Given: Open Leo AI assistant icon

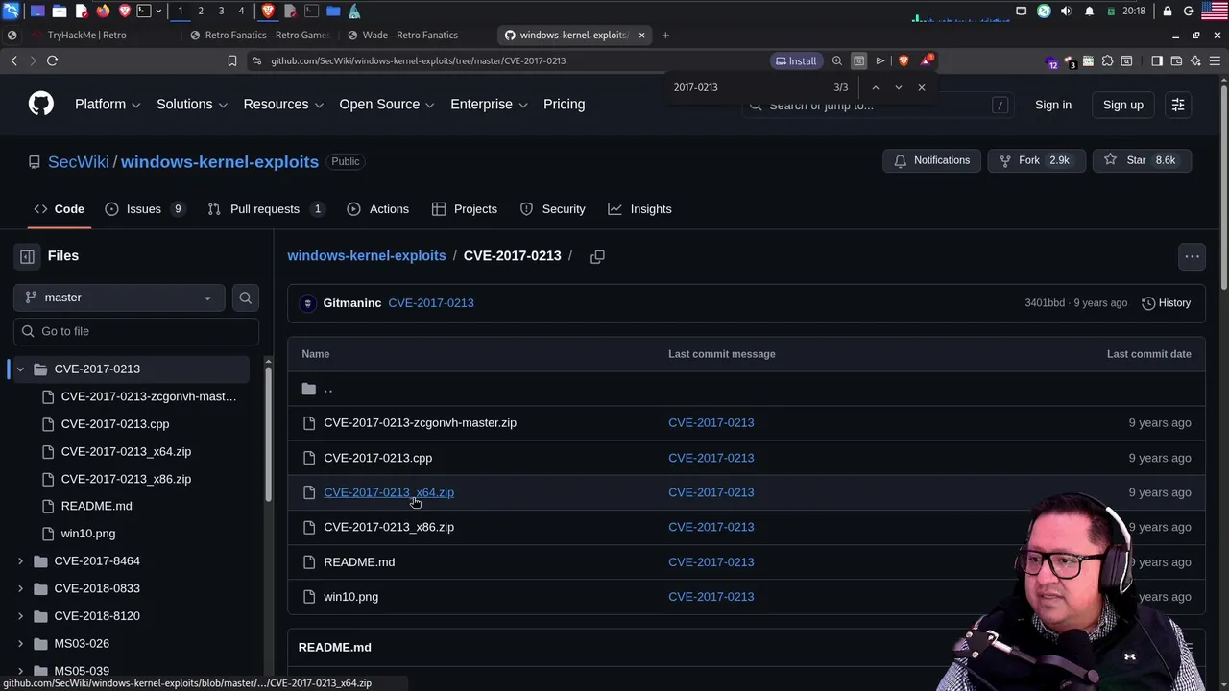Looking at the screenshot, I should click(x=1195, y=60).
